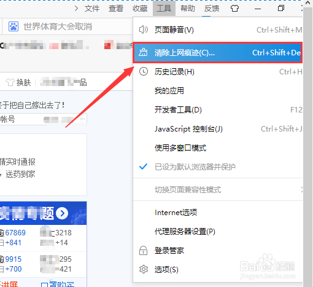Click 情实时通报 link
The width and height of the screenshot is (313, 287).
[x=18, y=162]
